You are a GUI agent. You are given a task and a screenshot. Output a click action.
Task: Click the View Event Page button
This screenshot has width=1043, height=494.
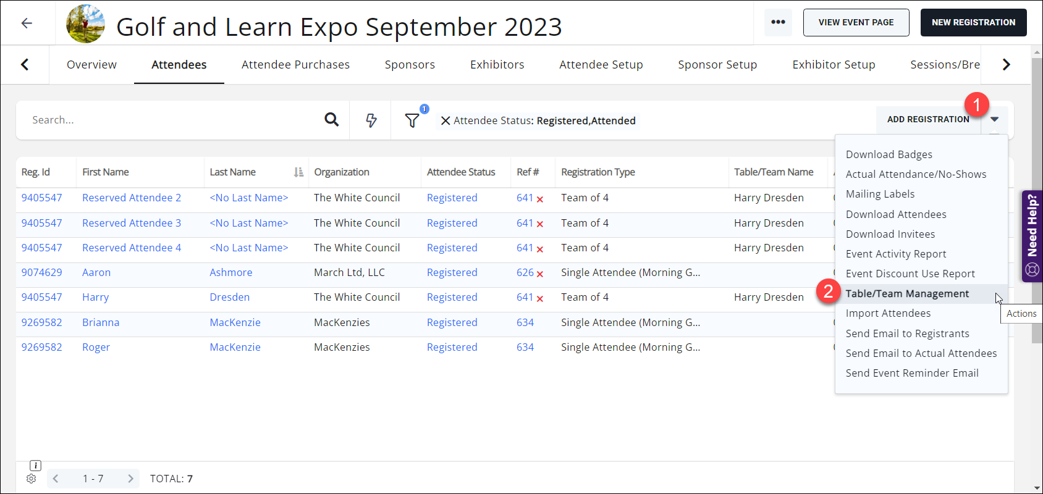856,23
